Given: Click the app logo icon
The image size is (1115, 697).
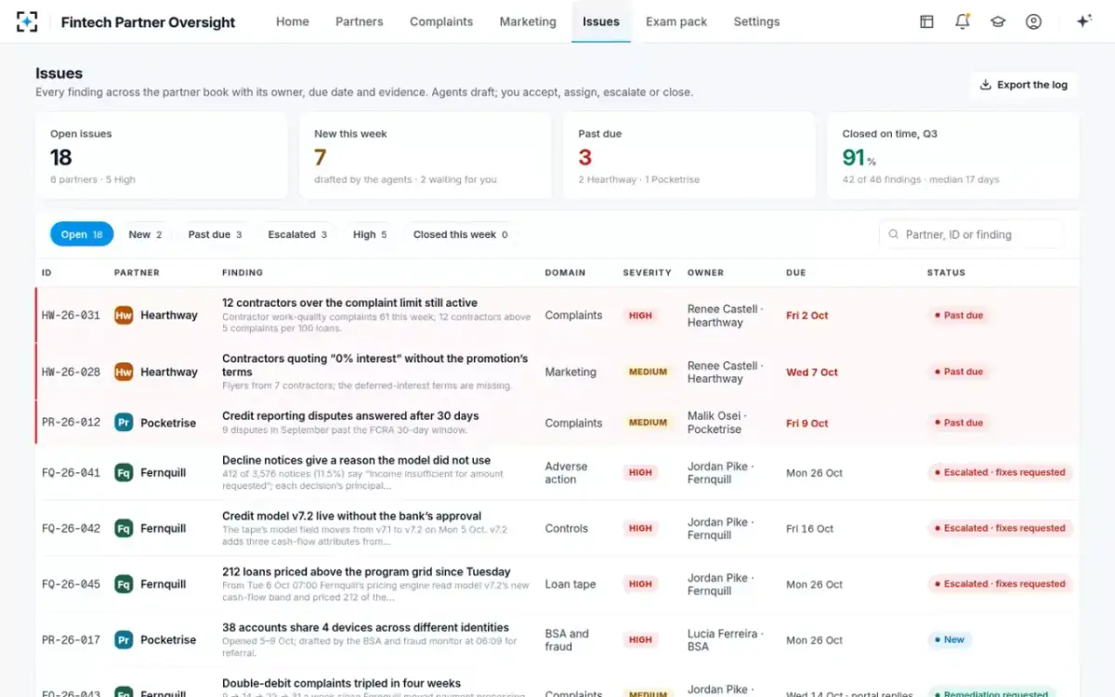Looking at the screenshot, I should coord(27,21).
